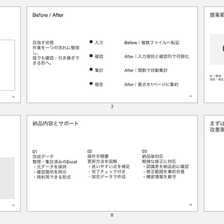Viewport: 224px width, 224px height.
Task: Click the 入力 bullet label
Action: coord(99,42)
